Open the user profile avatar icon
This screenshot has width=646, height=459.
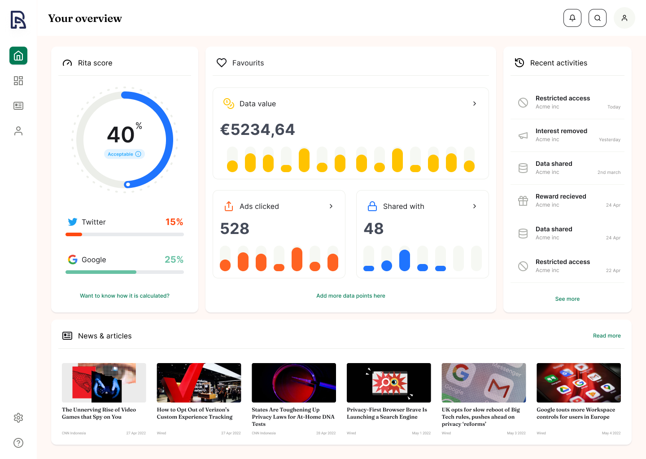[624, 18]
